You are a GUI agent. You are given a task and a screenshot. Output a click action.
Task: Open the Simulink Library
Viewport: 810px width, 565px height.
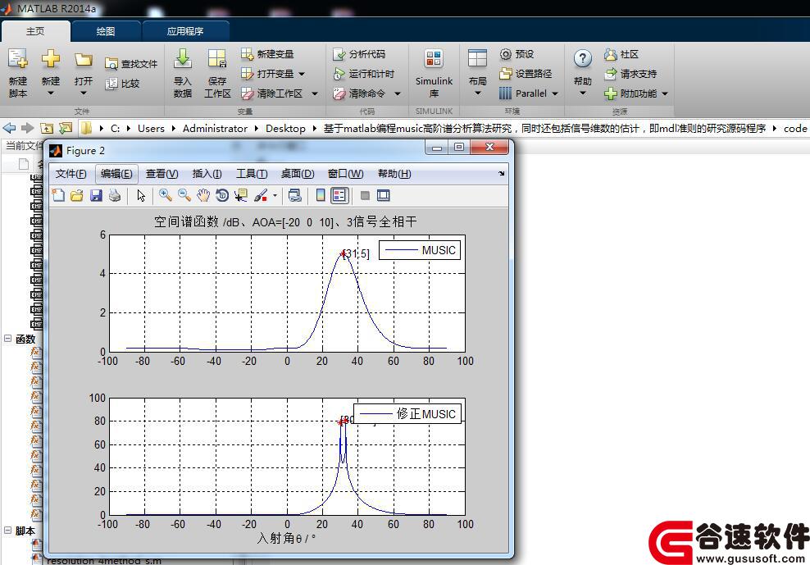click(434, 73)
